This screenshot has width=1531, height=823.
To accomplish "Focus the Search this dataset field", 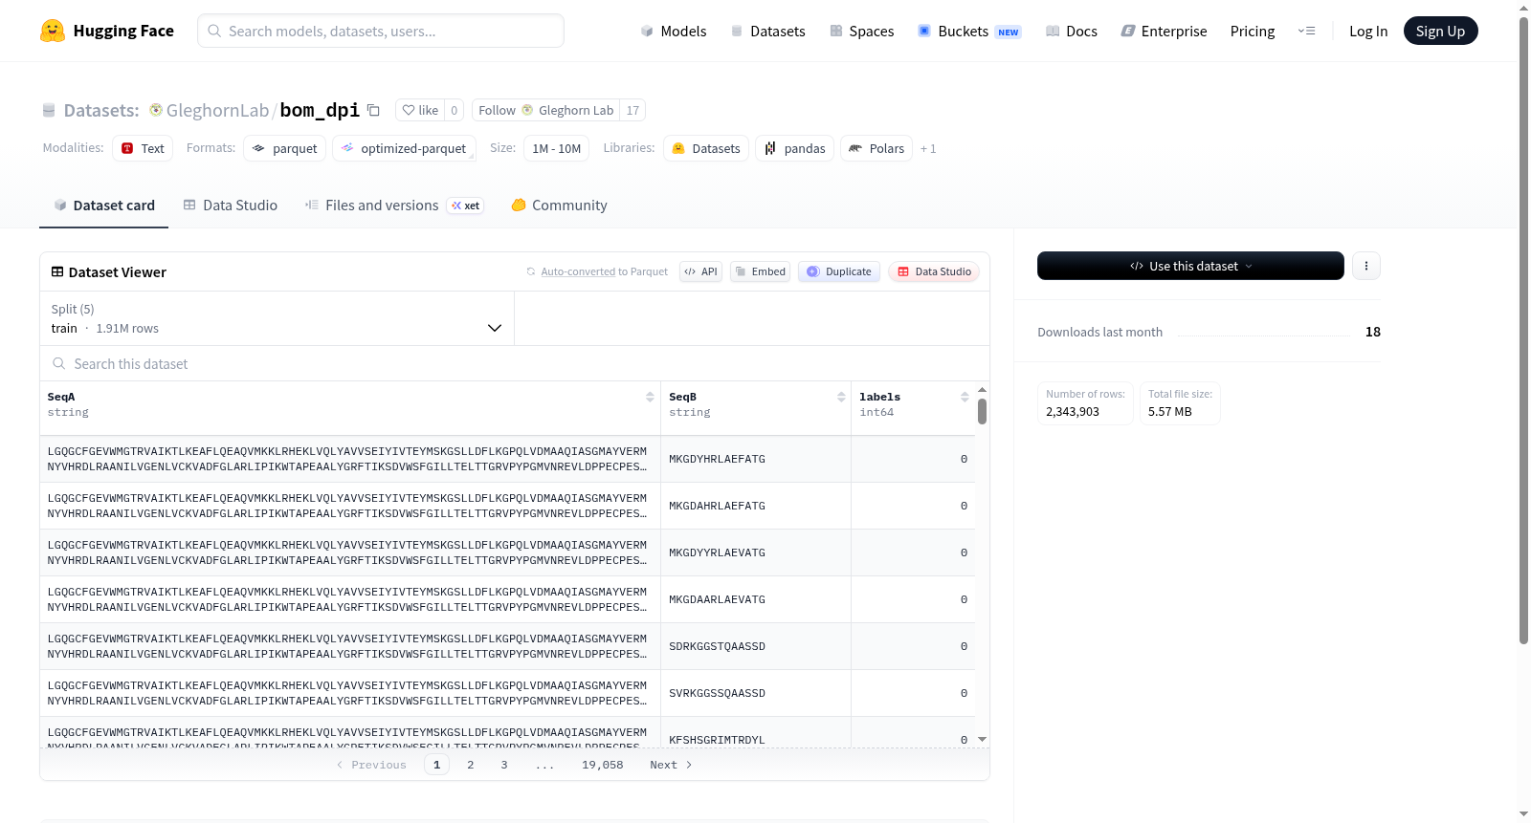I will [515, 363].
